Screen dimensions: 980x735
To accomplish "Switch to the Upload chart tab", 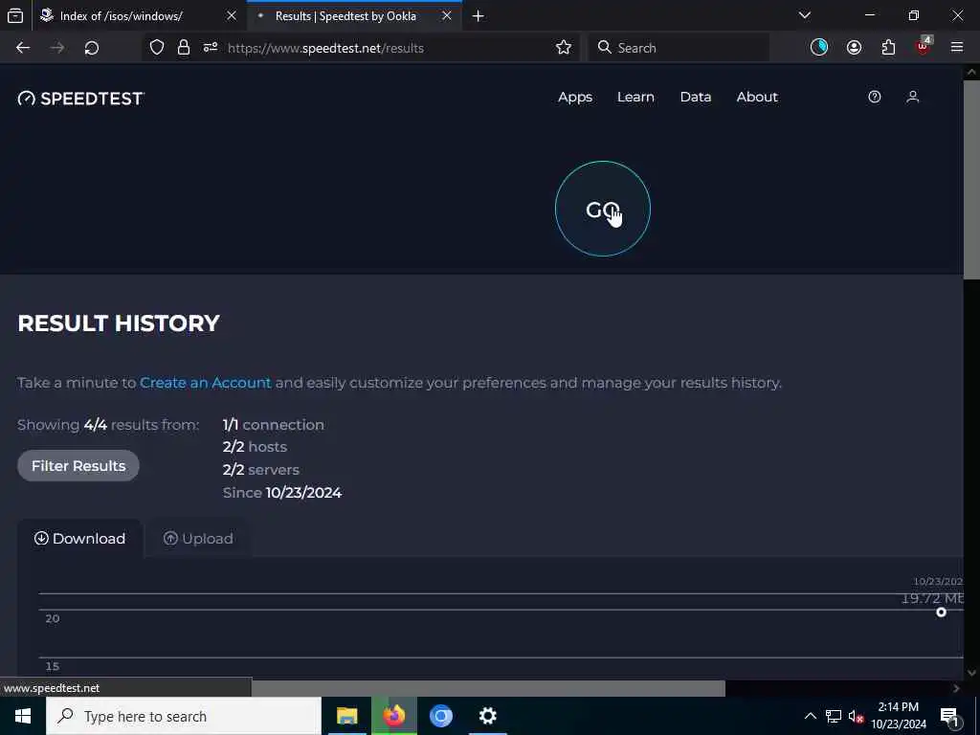I will (x=198, y=538).
